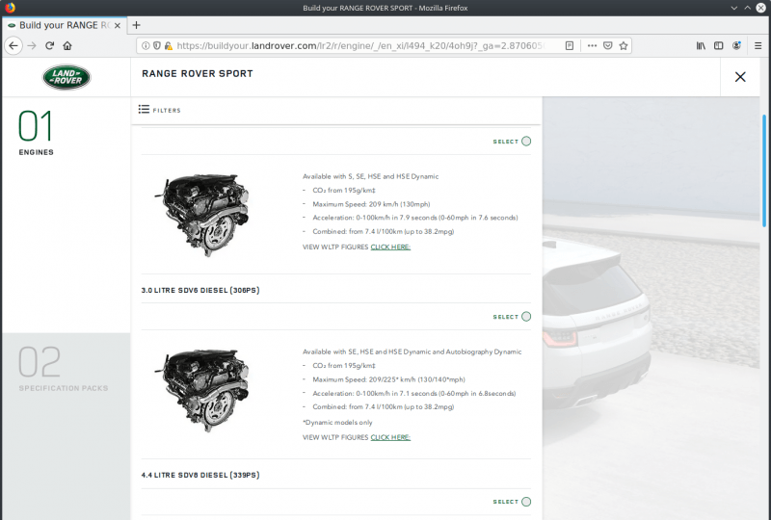Image resolution: width=771 pixels, height=520 pixels.
Task: Click 3.0 LITRE SDV6 DIESEL (306PS) heading
Action: point(200,291)
